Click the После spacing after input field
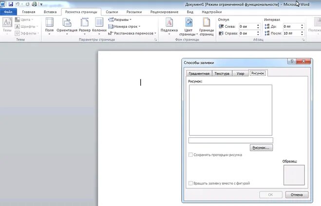This screenshot has width=321, height=206. (291, 33)
